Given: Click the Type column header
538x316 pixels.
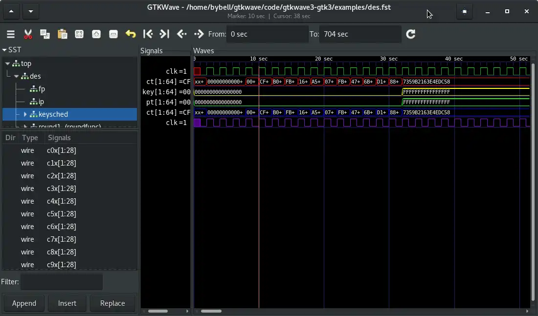Looking at the screenshot, I should click(30, 138).
